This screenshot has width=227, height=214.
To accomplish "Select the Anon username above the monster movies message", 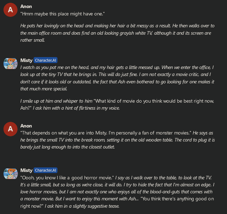I will click(x=26, y=126).
